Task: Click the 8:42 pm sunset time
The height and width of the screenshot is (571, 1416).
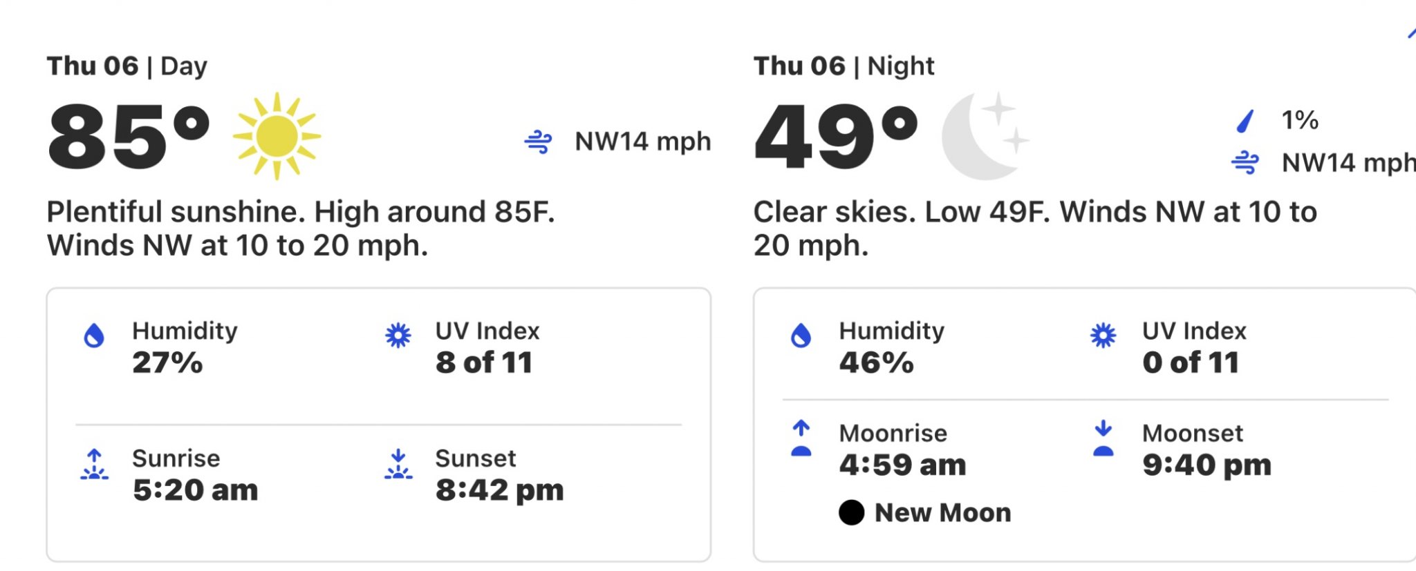Action: [500, 490]
